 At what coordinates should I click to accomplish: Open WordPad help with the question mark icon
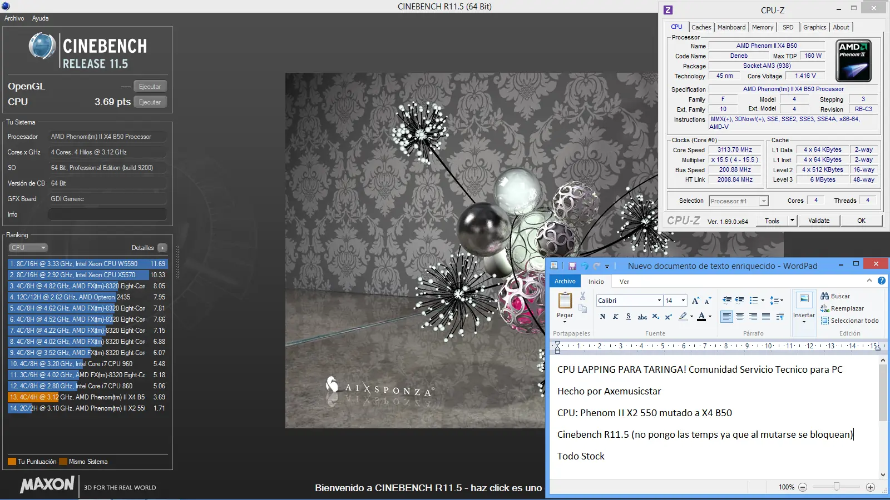tap(881, 281)
